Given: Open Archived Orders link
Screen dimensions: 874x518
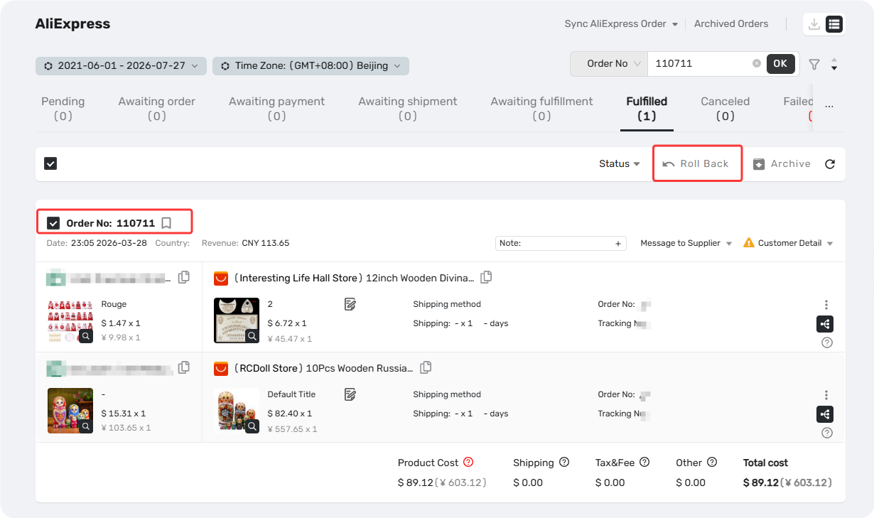Looking at the screenshot, I should coord(731,23).
